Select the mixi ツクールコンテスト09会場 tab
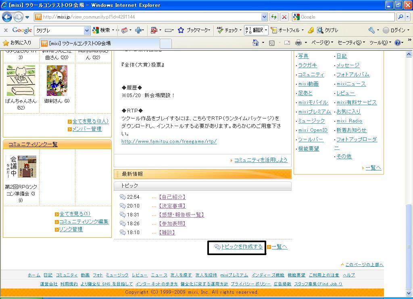This screenshot has width=413, height=299. tap(79, 43)
